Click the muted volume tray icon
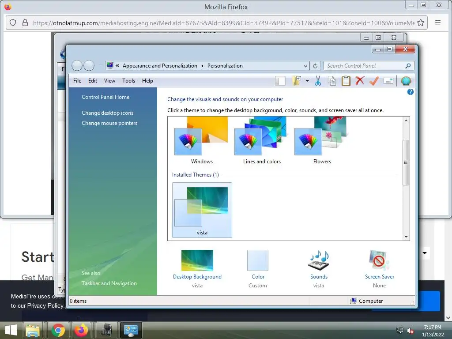The width and height of the screenshot is (452, 339). coord(411,331)
